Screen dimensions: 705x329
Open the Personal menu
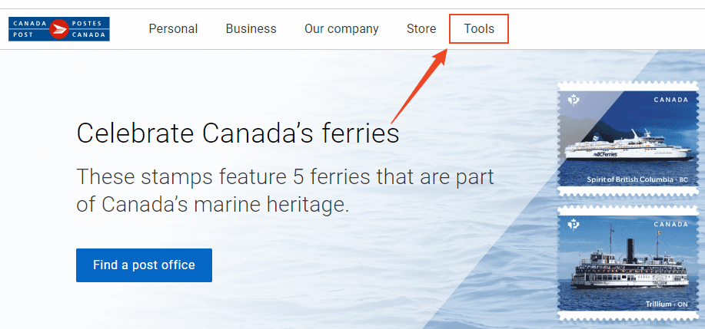point(173,29)
